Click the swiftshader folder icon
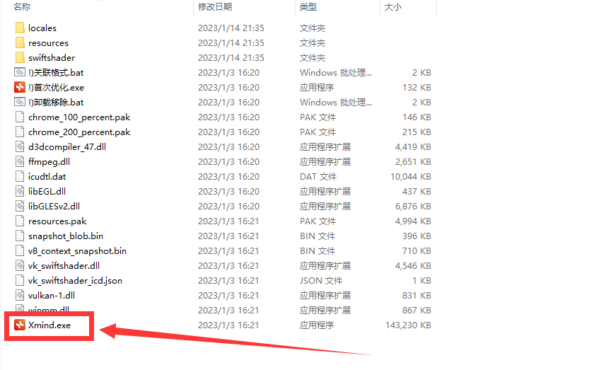This screenshot has height=370, width=589. (20, 58)
